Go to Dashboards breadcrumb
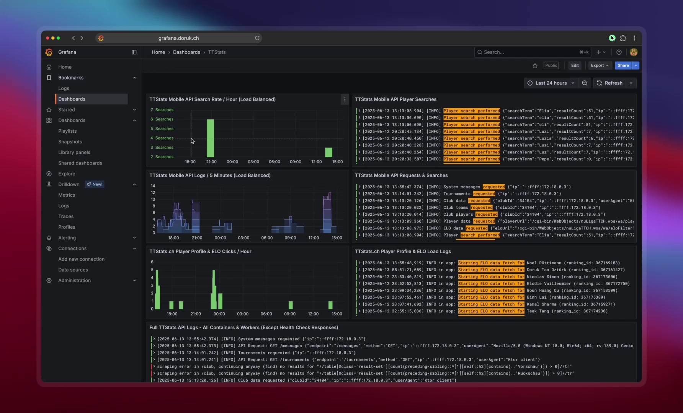The width and height of the screenshot is (683, 413). click(186, 52)
